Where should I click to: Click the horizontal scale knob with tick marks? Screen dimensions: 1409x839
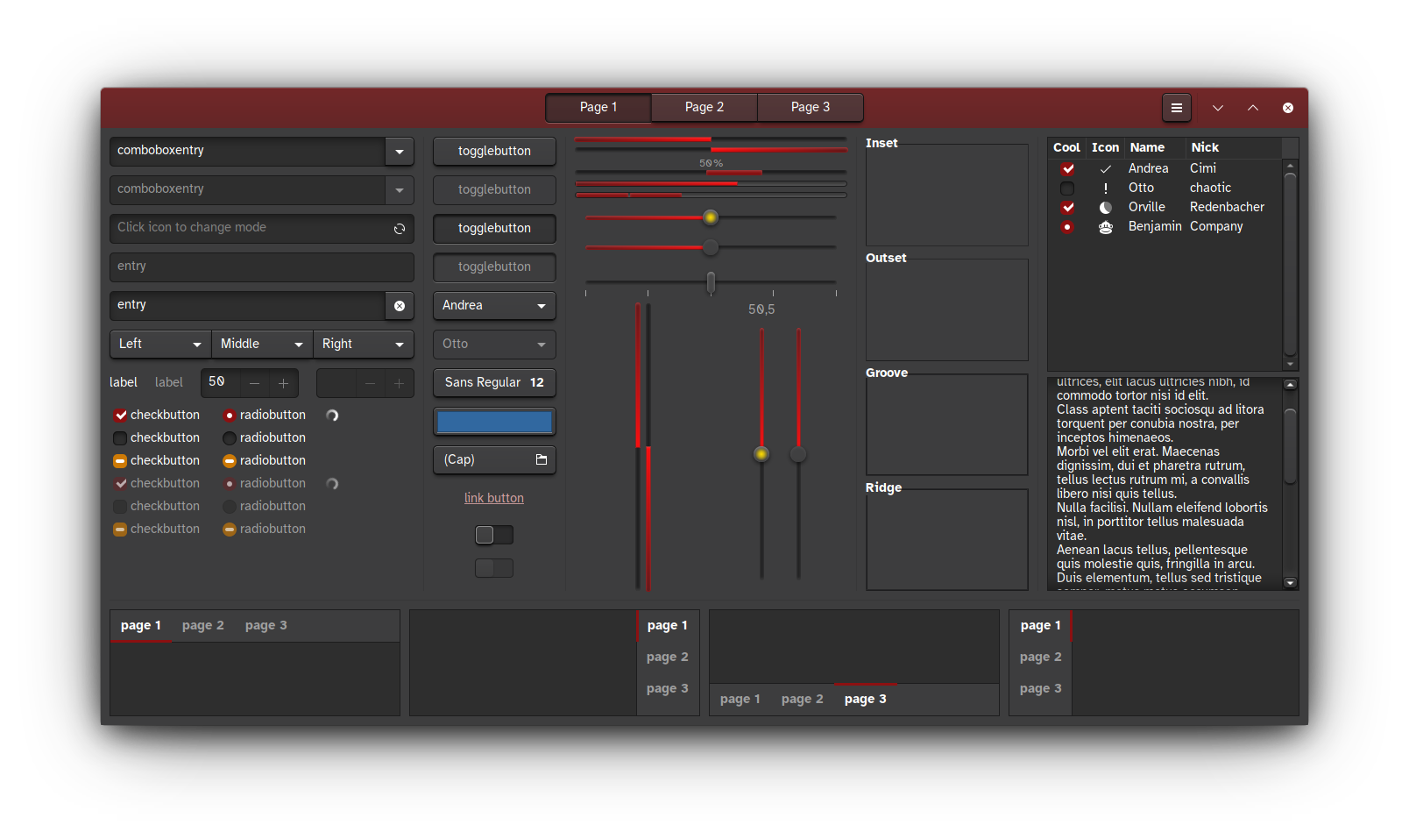711,282
